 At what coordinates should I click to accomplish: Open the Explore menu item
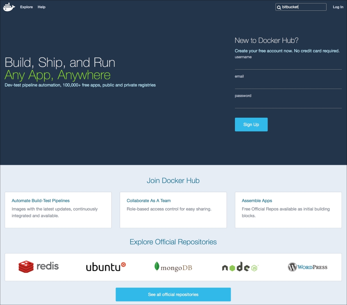(x=26, y=7)
